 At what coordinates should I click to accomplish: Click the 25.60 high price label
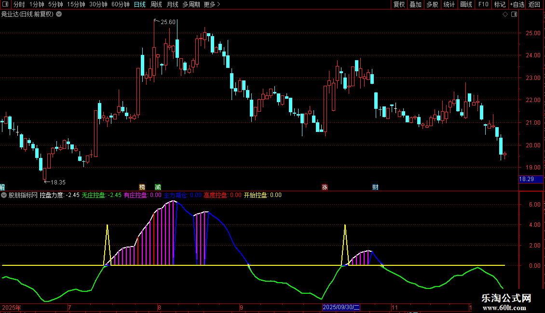click(168, 22)
